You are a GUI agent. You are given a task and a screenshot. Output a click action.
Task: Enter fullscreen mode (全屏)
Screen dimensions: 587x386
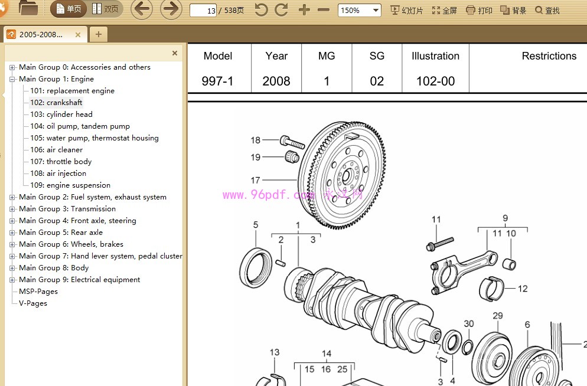[444, 11]
